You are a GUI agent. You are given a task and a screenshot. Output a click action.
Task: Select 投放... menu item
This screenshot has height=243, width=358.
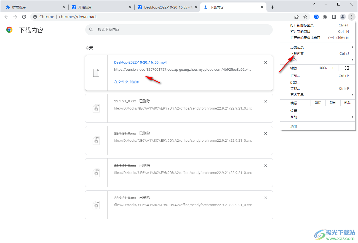[x=318, y=82]
